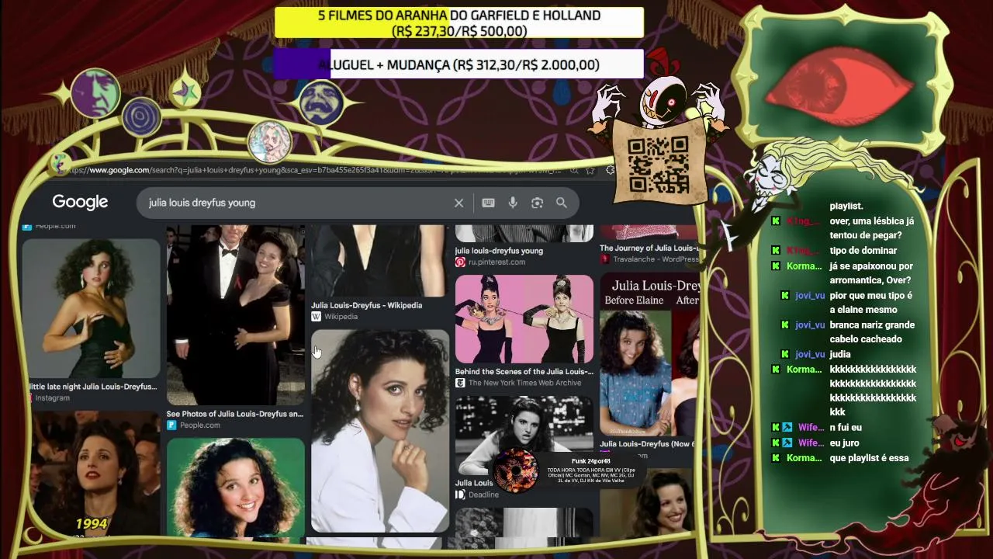Open the tuxedo couple photo
The height and width of the screenshot is (559, 993).
click(x=236, y=314)
